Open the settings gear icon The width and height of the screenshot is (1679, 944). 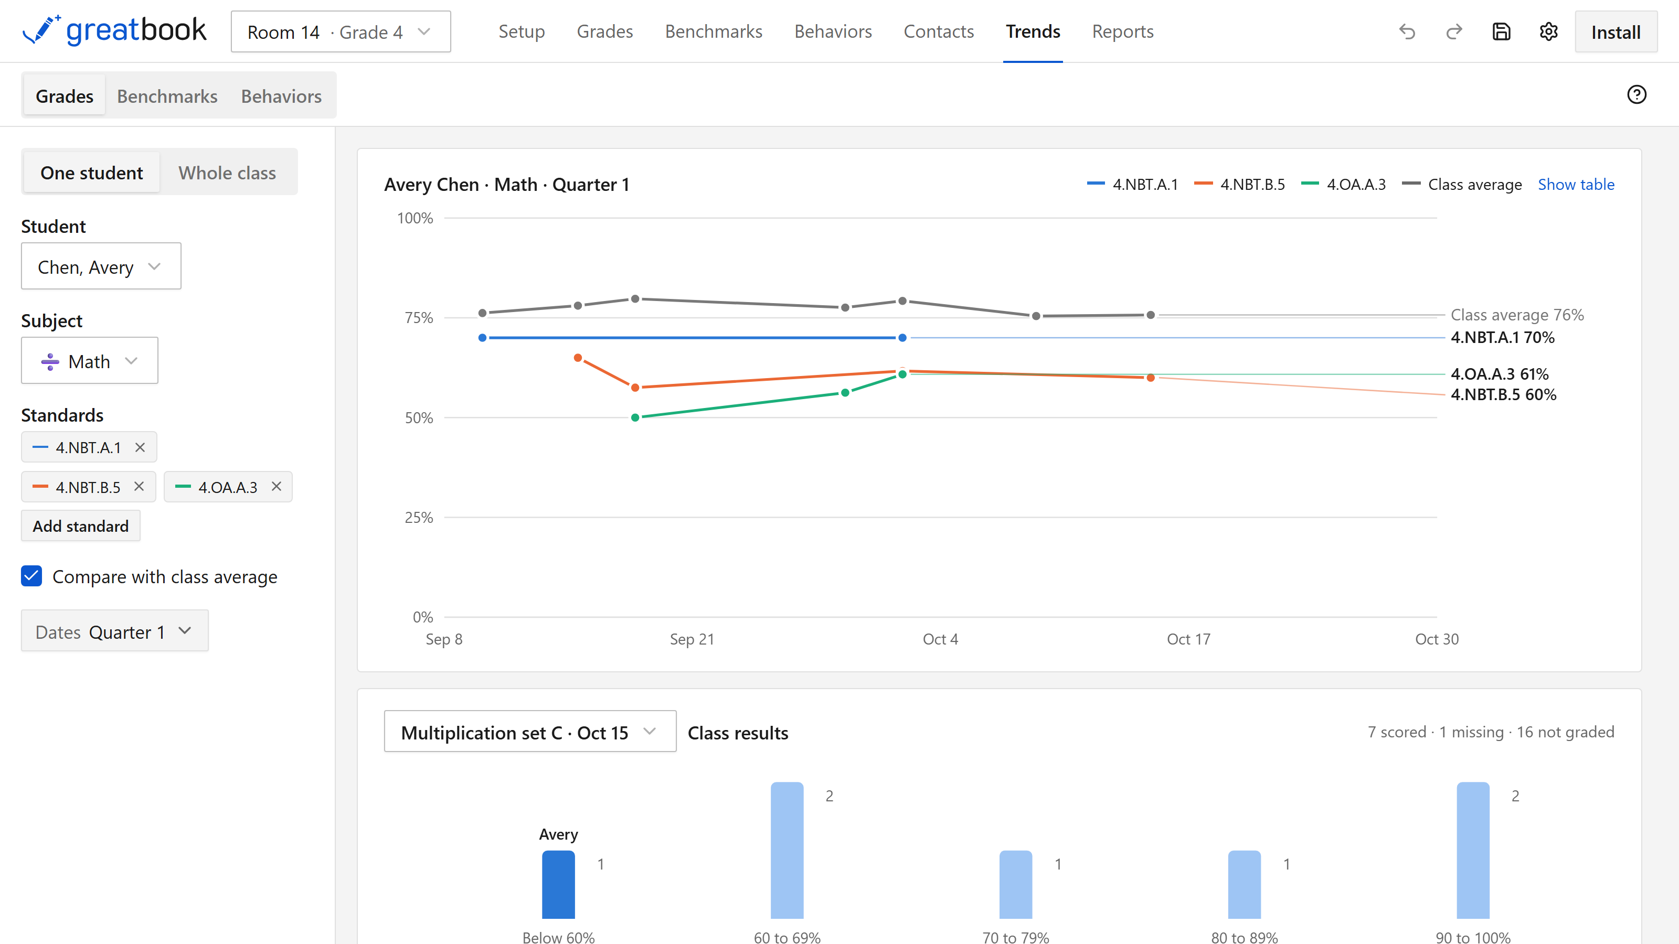point(1549,31)
